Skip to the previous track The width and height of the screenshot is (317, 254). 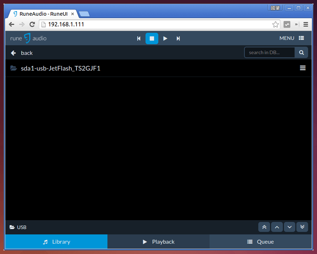pyautogui.click(x=139, y=38)
